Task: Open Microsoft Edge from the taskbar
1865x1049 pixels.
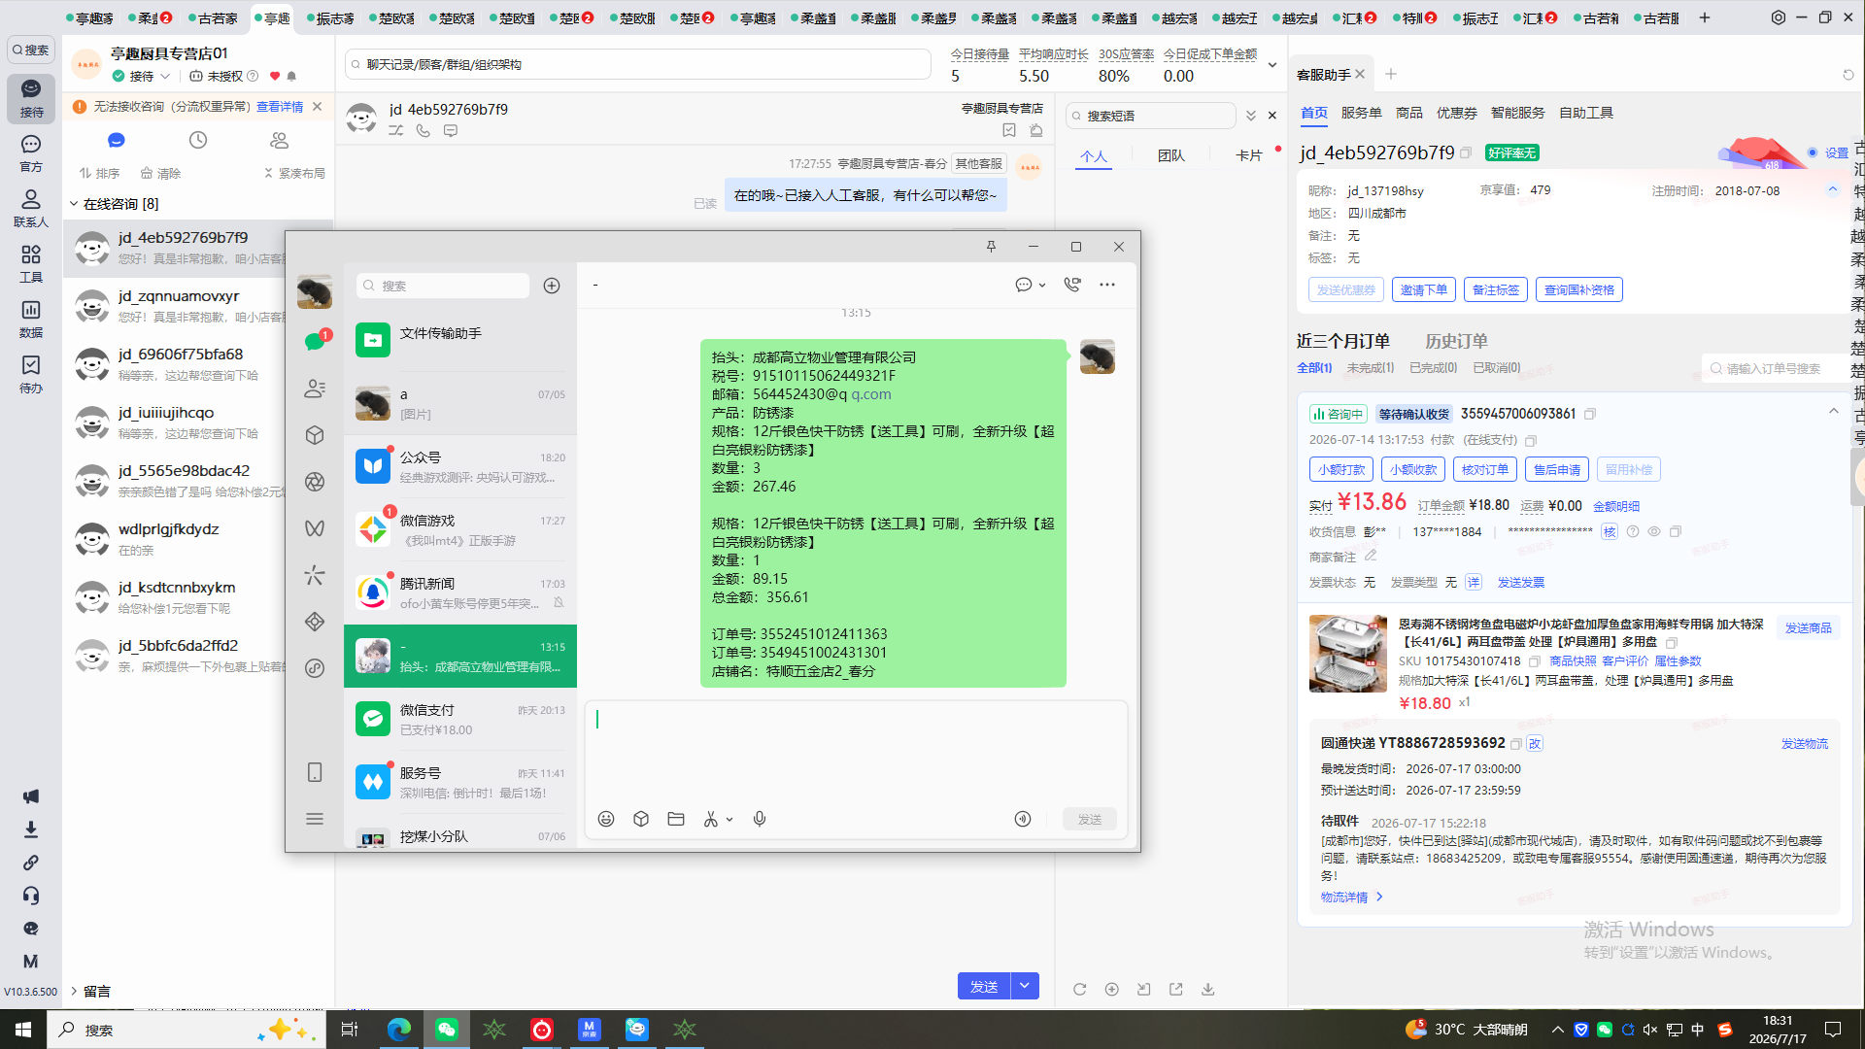Action: click(x=398, y=1030)
